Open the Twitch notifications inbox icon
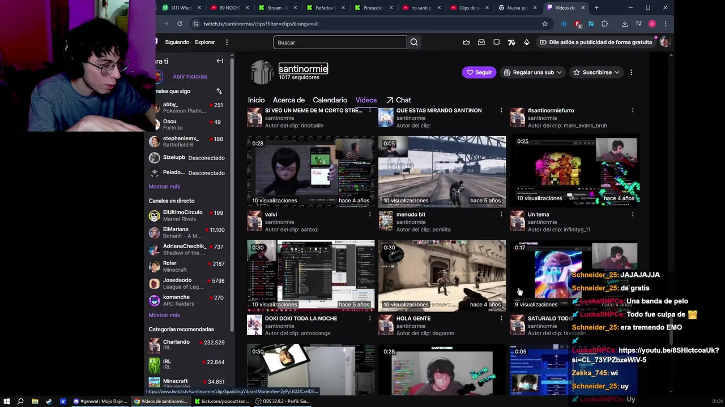 pos(481,42)
